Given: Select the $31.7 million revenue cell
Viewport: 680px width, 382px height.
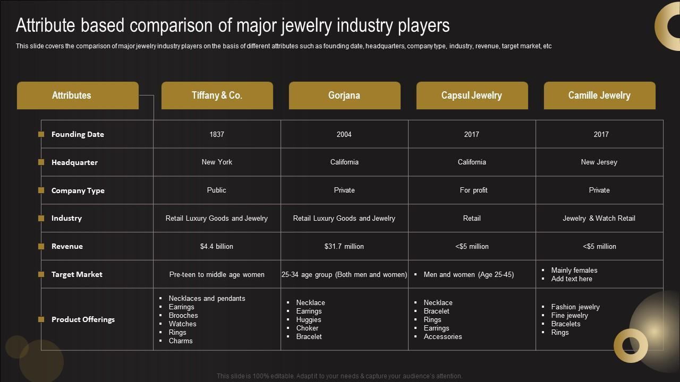Looking at the screenshot, I should [344, 246].
